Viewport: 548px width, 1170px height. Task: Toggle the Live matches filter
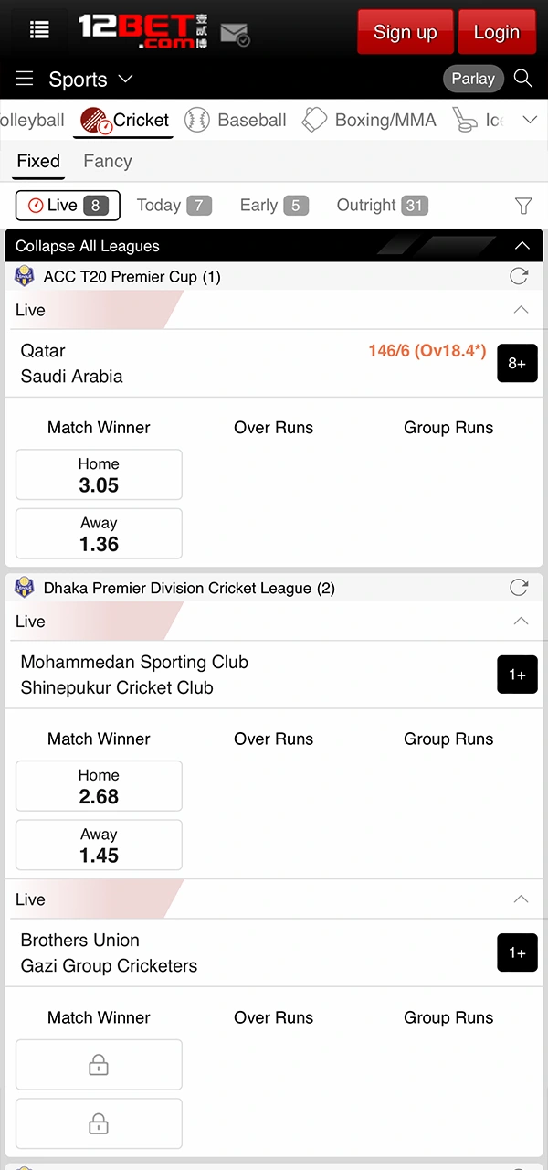click(67, 205)
